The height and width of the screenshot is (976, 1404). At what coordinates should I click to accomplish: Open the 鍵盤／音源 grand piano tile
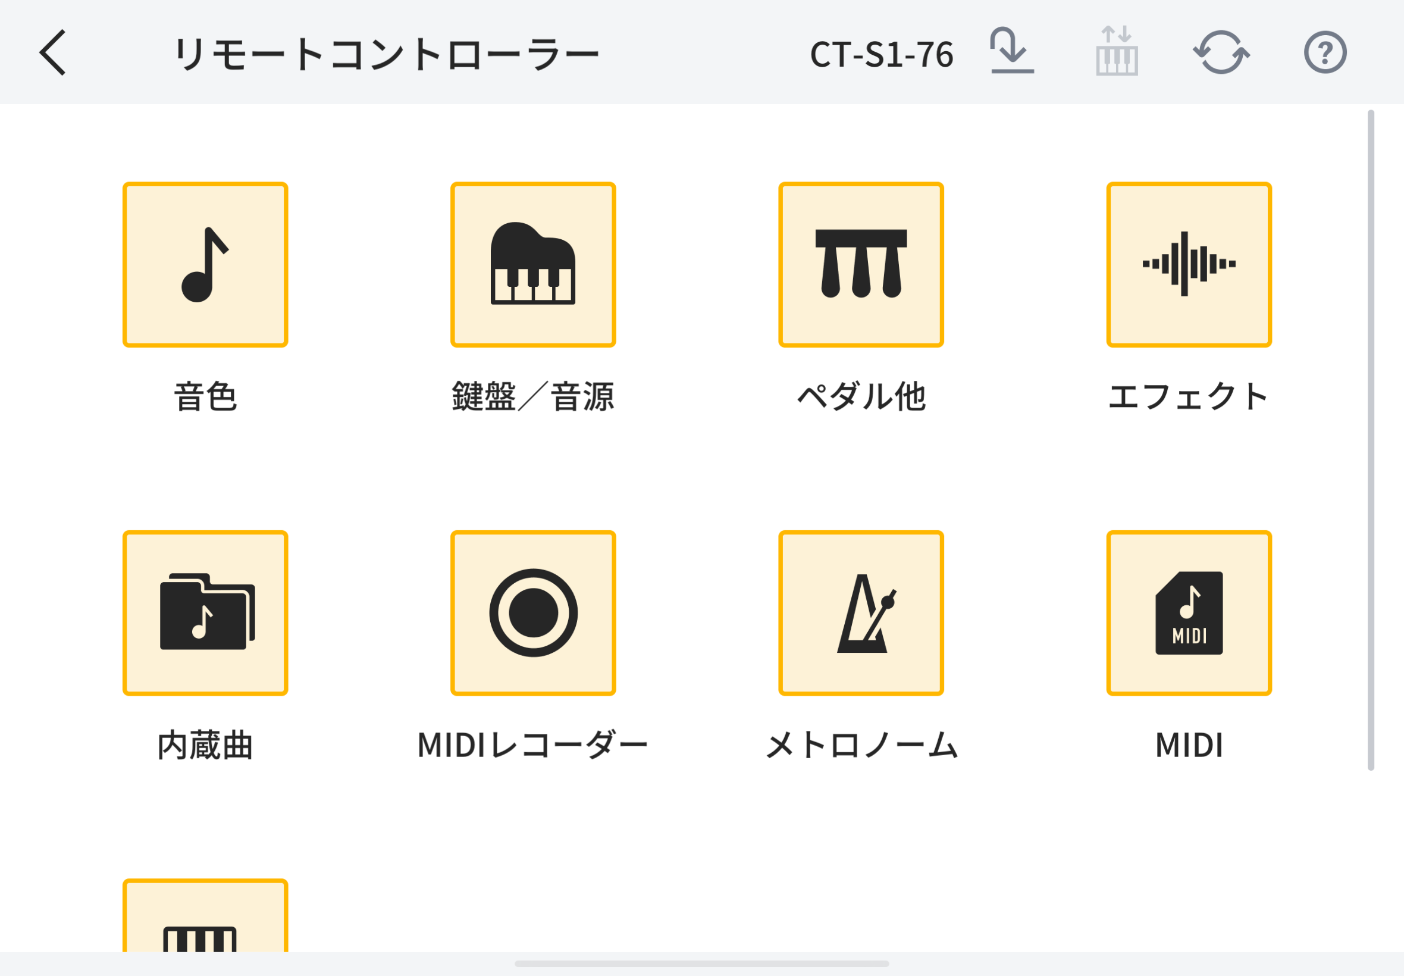pos(533,264)
